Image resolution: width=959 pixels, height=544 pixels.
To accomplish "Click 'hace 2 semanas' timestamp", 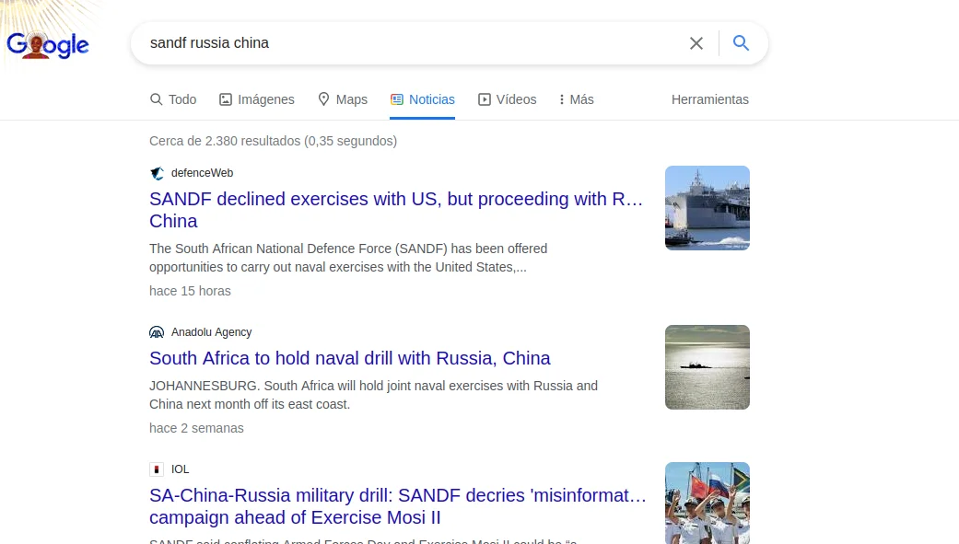I will pos(196,428).
